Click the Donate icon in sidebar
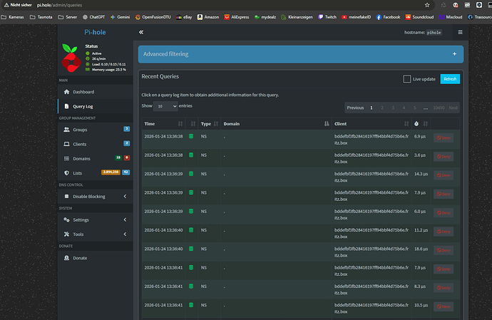The height and width of the screenshot is (320, 492). click(66, 258)
